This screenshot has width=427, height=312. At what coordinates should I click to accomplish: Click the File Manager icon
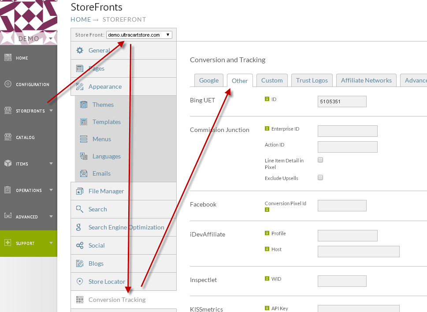pyautogui.click(x=79, y=191)
